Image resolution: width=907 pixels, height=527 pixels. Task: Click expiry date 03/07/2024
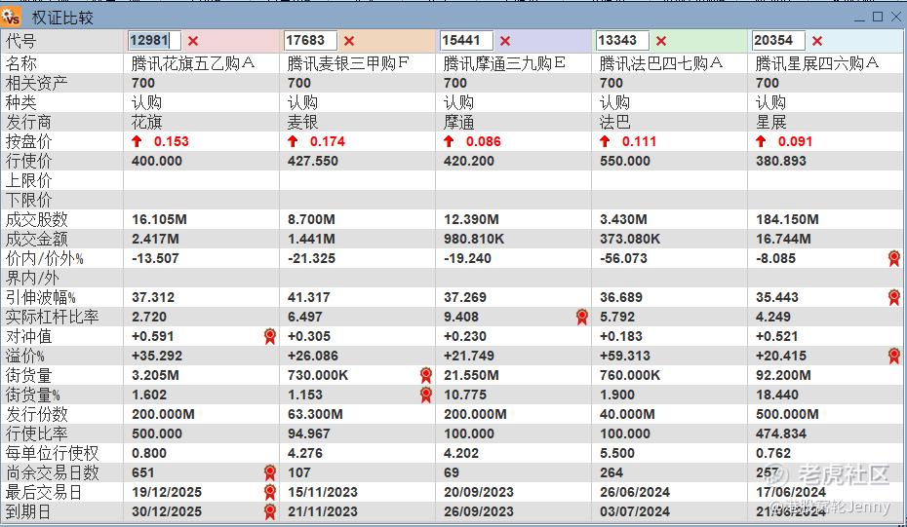click(635, 512)
